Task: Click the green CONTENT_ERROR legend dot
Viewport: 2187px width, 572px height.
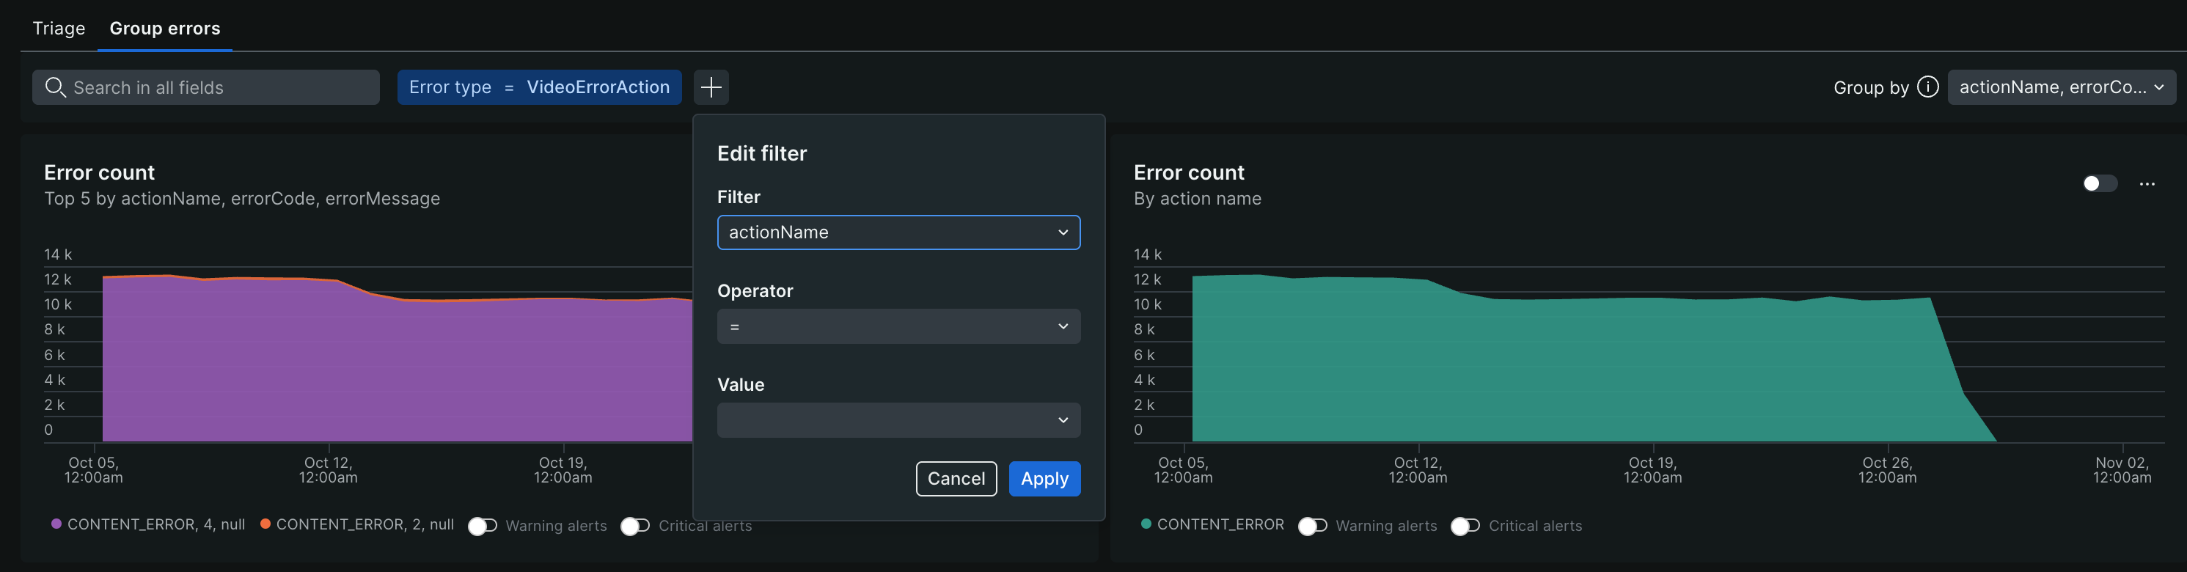Action: point(1146,524)
